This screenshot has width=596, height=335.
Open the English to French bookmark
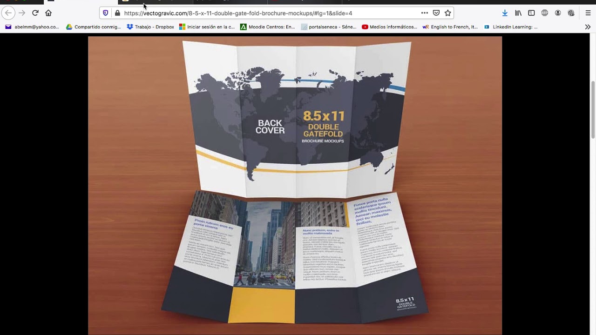coord(450,27)
